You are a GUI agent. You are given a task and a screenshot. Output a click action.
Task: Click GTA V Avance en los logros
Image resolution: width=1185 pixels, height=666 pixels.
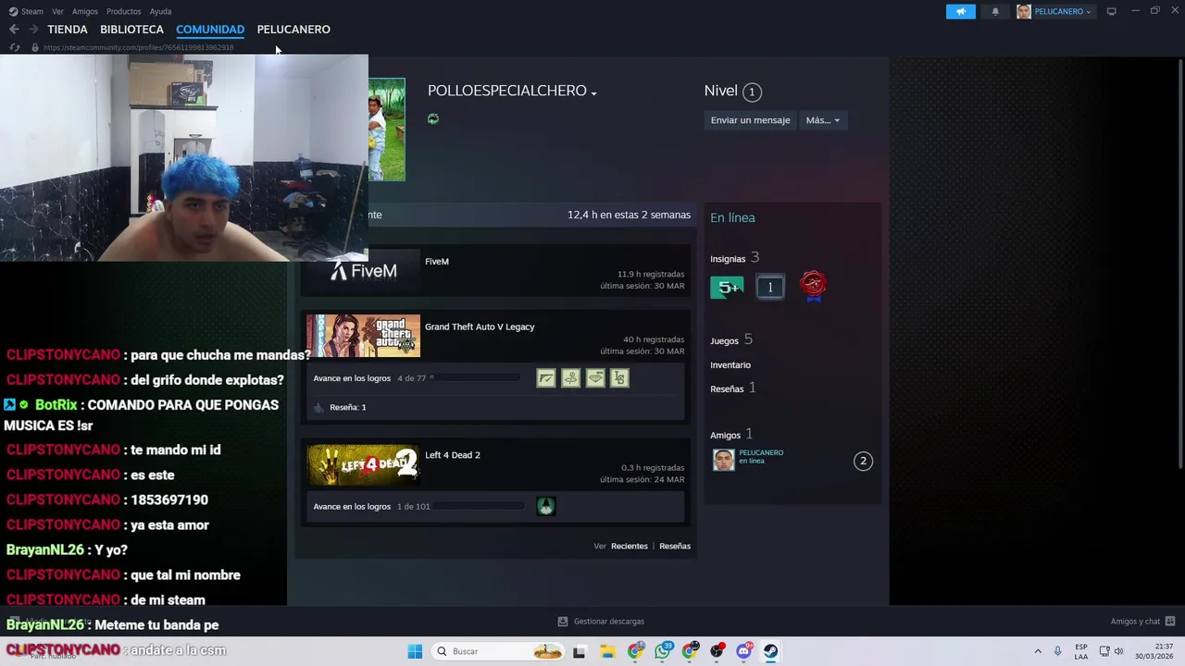(x=352, y=378)
